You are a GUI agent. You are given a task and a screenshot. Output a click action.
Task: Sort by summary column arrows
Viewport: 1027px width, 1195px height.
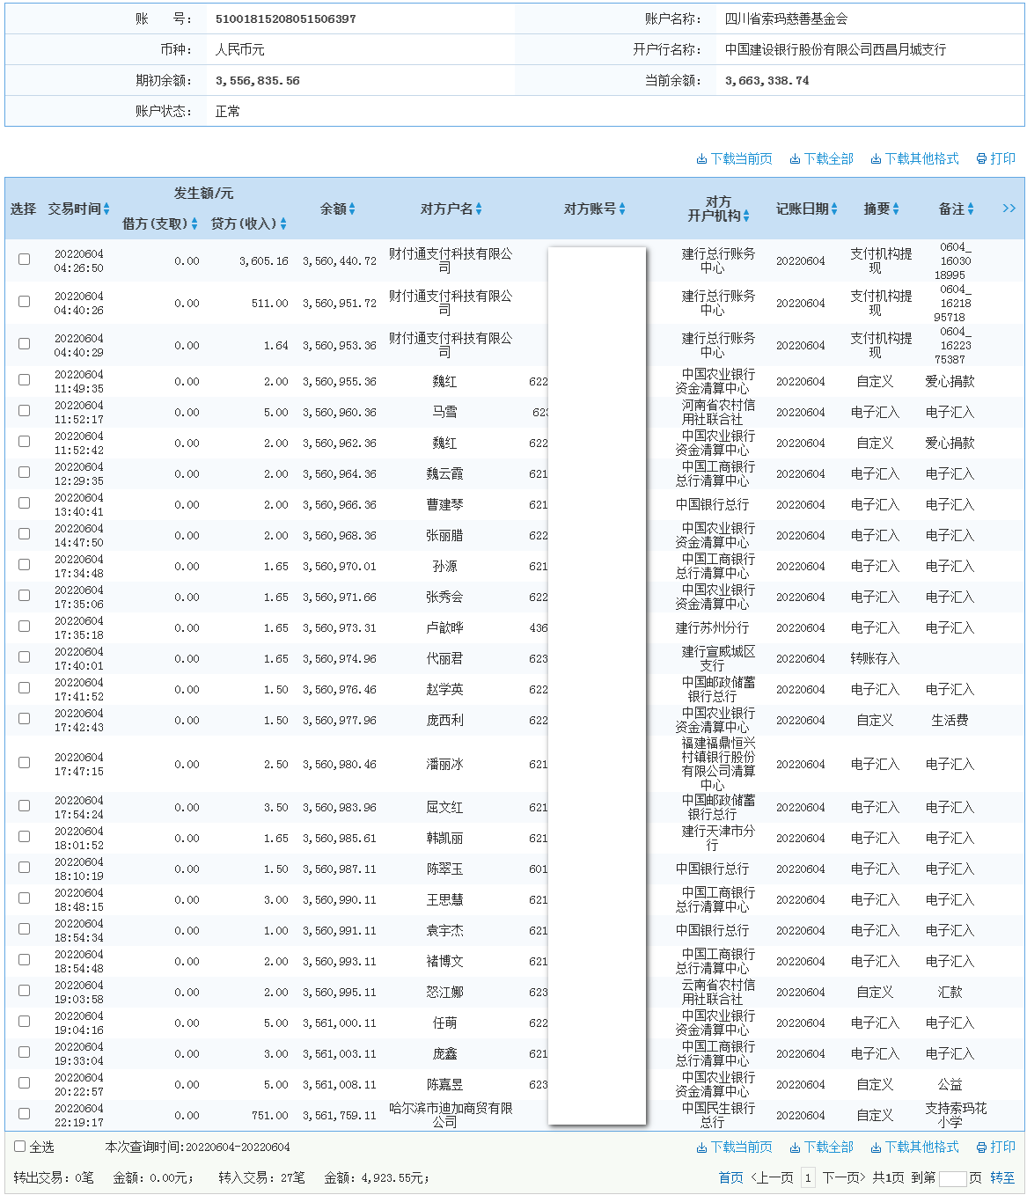[896, 209]
